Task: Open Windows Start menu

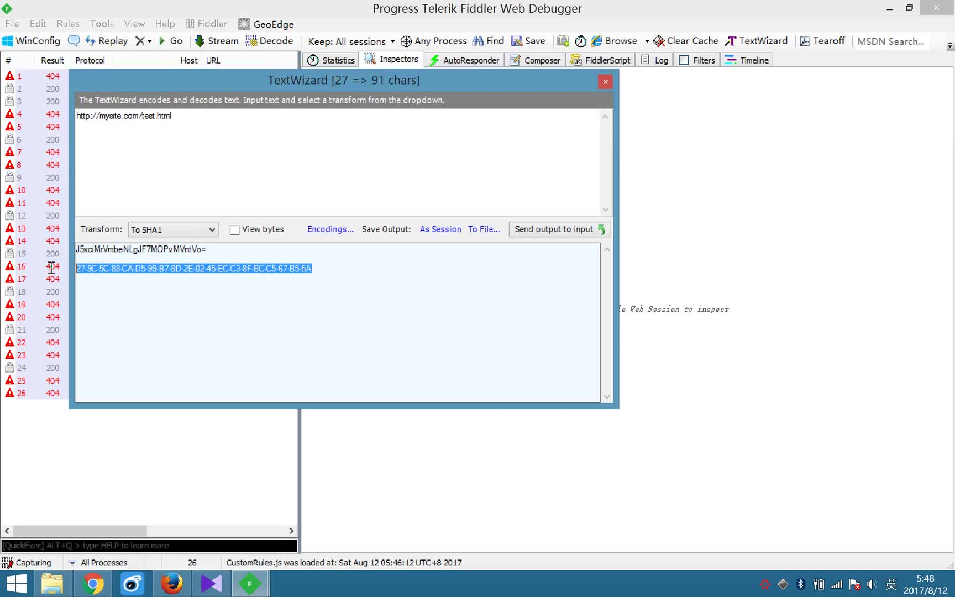Action: pos(16,584)
